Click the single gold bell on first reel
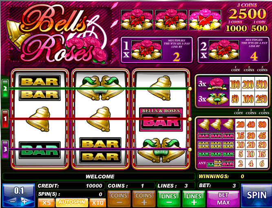272x208 pixels. [39, 119]
